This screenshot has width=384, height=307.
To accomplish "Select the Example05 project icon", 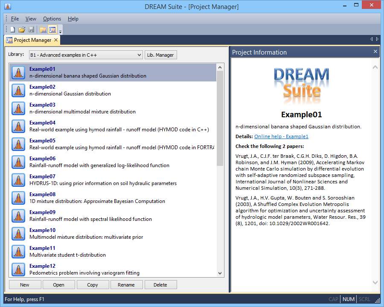I will click(x=18, y=144).
